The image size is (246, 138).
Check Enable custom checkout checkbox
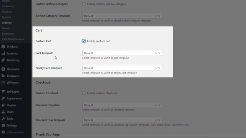84,93
